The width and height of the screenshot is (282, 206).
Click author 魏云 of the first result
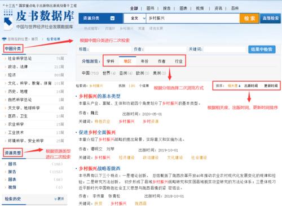coord(94,113)
